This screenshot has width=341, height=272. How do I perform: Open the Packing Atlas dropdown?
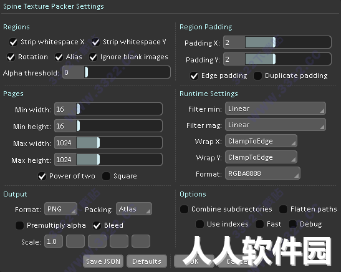coord(134,209)
